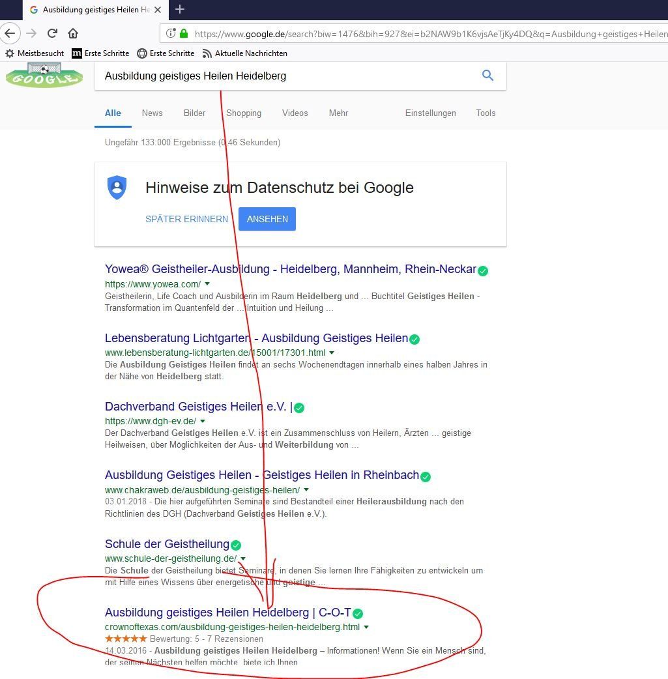
Task: Click green checkmark beside Schule der Geistheilung
Action: [236, 545]
